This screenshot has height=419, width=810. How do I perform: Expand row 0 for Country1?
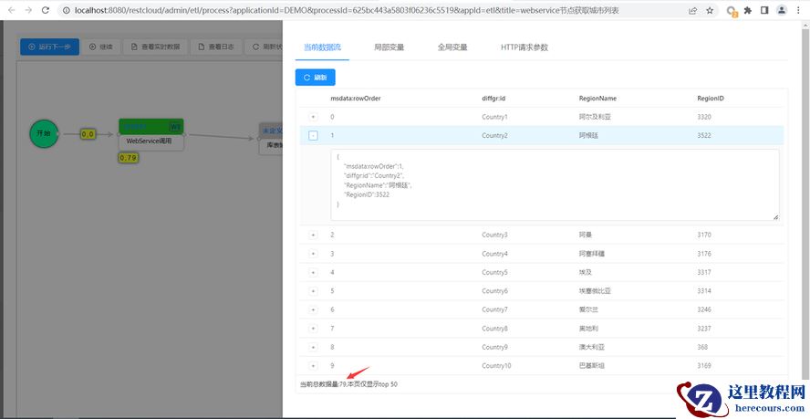coord(313,117)
